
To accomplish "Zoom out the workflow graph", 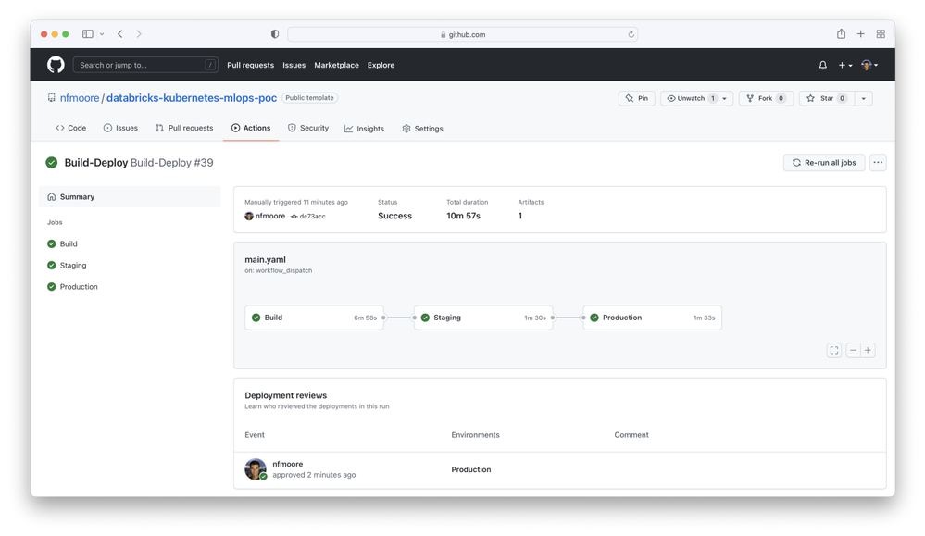I will click(x=853, y=350).
